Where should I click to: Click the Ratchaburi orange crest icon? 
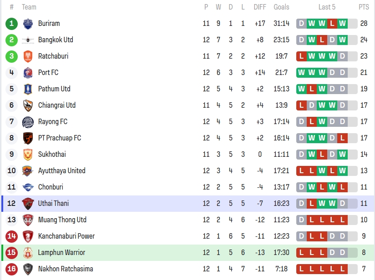[x=28, y=56]
